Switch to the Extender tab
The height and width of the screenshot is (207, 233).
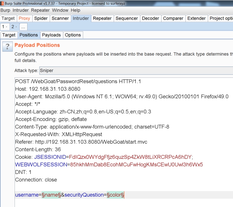tap(197, 18)
